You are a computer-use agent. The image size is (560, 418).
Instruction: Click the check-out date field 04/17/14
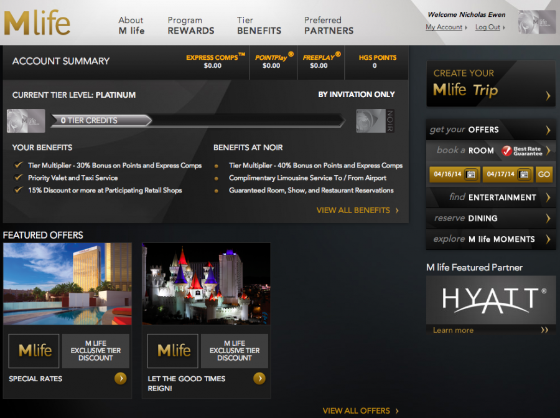pyautogui.click(x=508, y=174)
